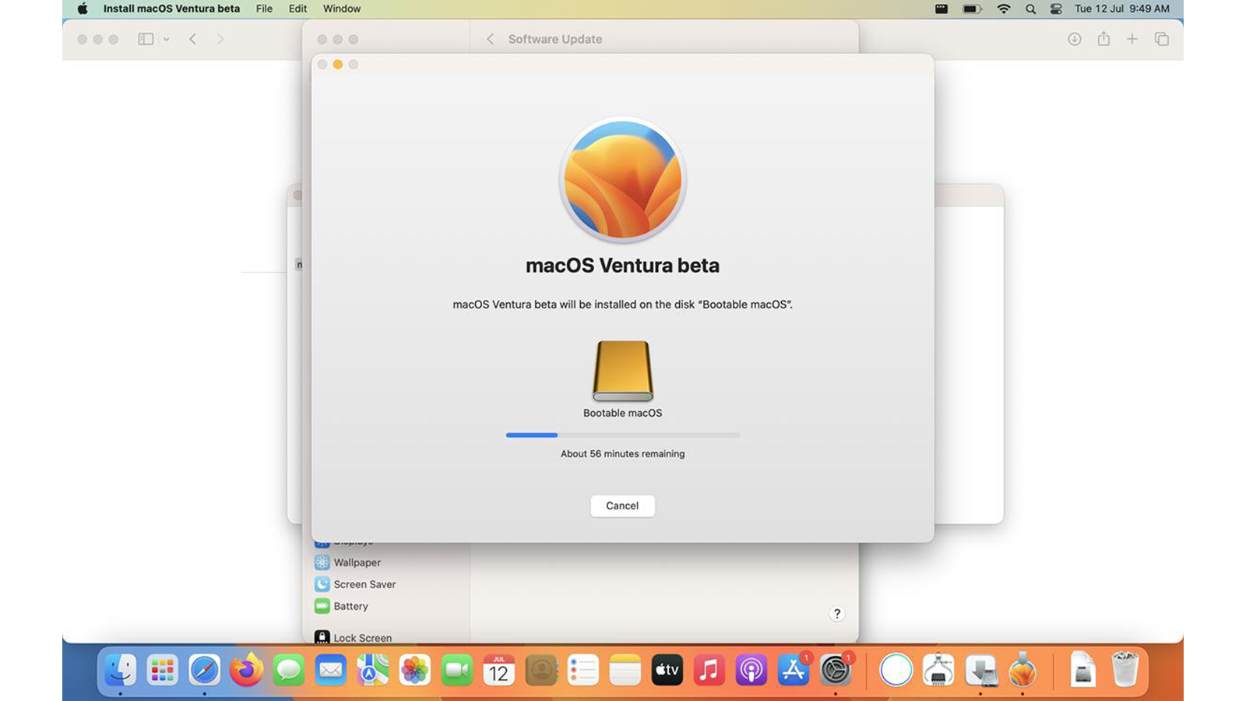Open Notes from the Dock

(625, 670)
